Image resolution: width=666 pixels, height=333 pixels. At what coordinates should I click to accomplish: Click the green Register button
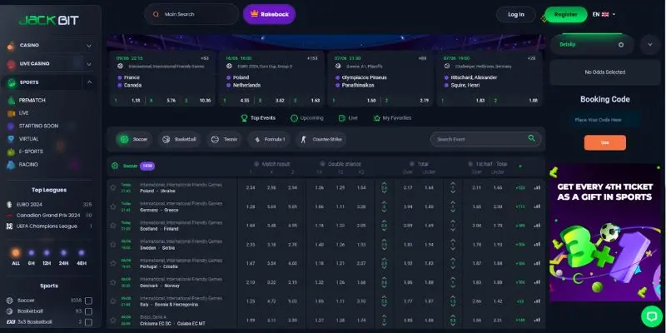point(566,14)
